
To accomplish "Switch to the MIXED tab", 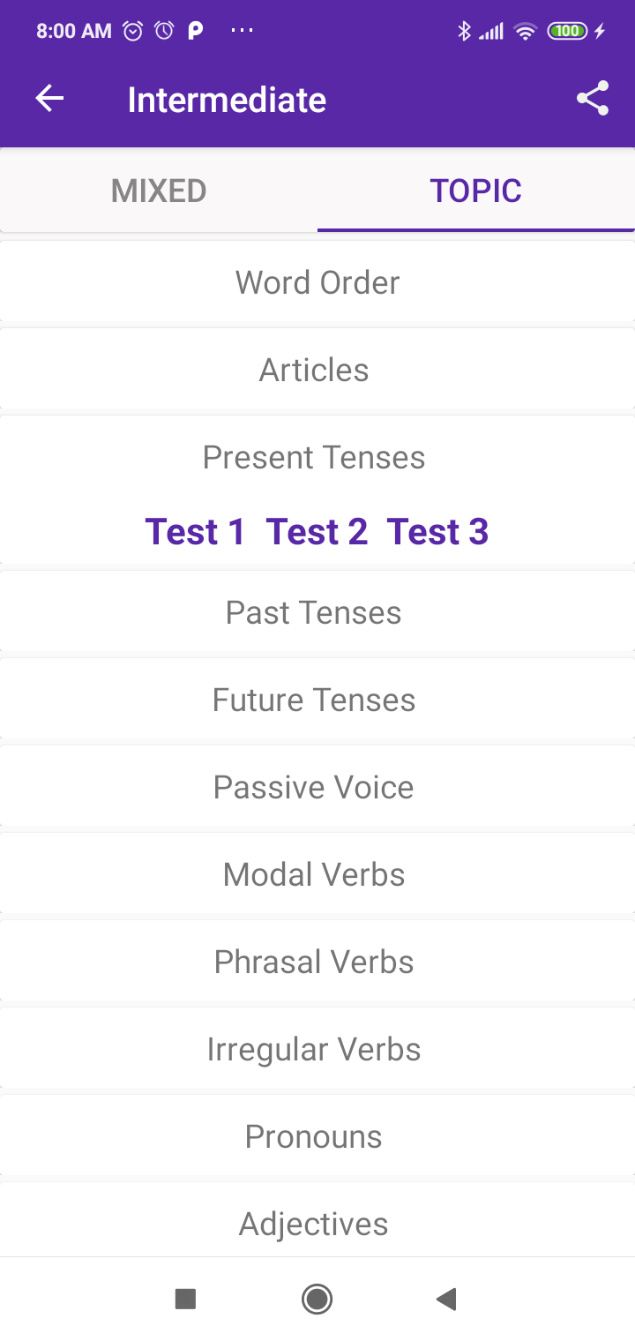I will pyautogui.click(x=159, y=191).
